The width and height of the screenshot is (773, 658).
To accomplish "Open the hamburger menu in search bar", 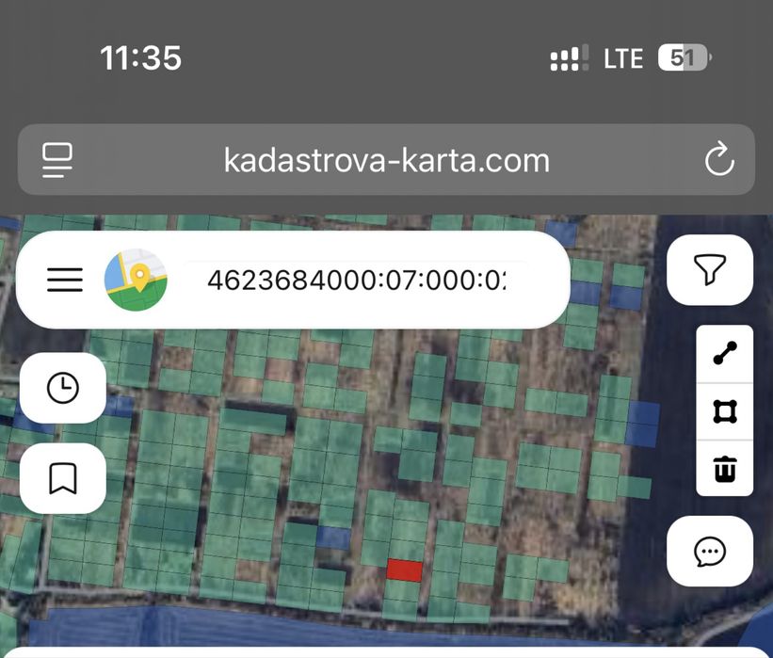I will 65,280.
